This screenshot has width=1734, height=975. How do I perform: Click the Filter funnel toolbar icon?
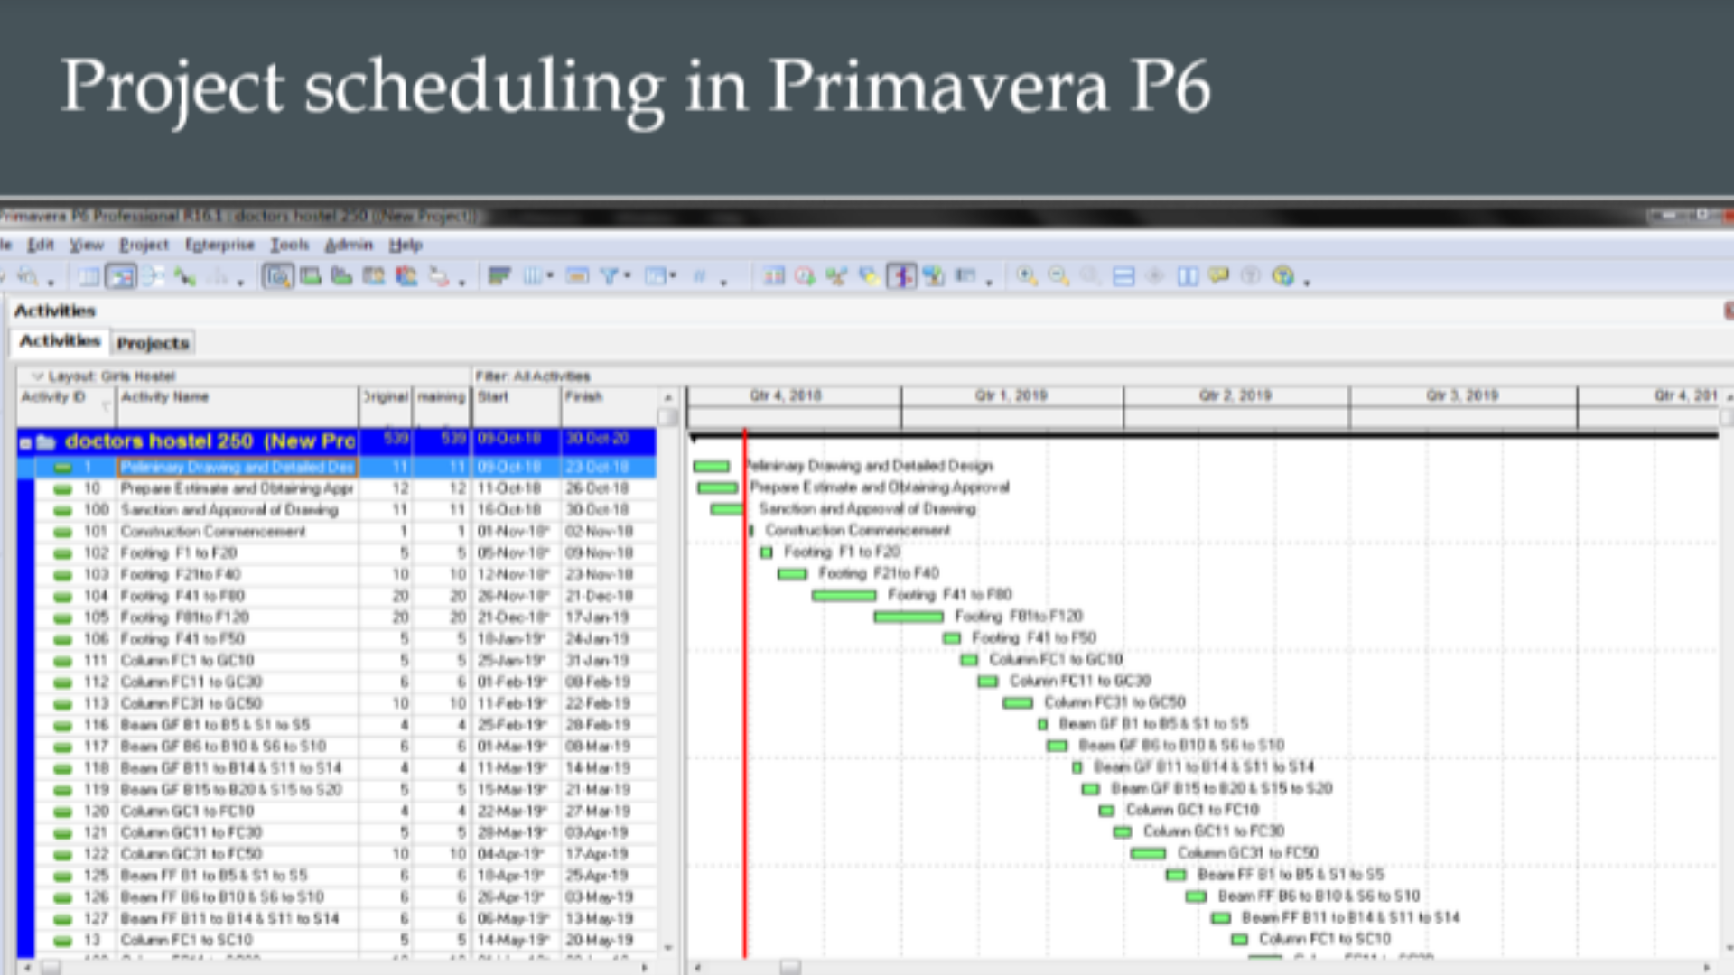(610, 276)
